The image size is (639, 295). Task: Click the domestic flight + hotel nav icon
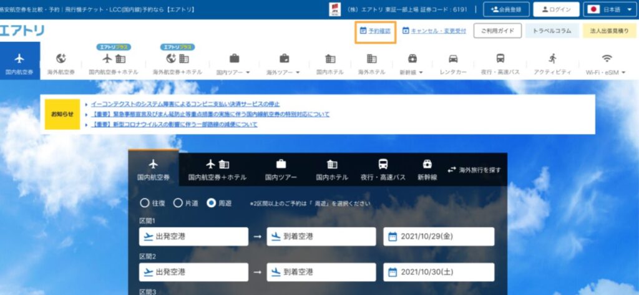pyautogui.click(x=113, y=59)
